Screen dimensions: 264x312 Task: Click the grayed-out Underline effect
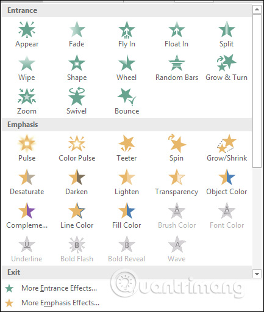coord(27,249)
